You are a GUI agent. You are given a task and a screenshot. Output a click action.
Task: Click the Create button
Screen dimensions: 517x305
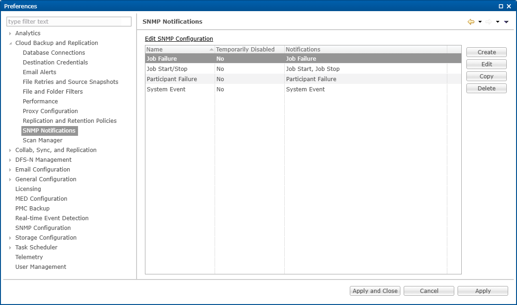pyautogui.click(x=486, y=52)
